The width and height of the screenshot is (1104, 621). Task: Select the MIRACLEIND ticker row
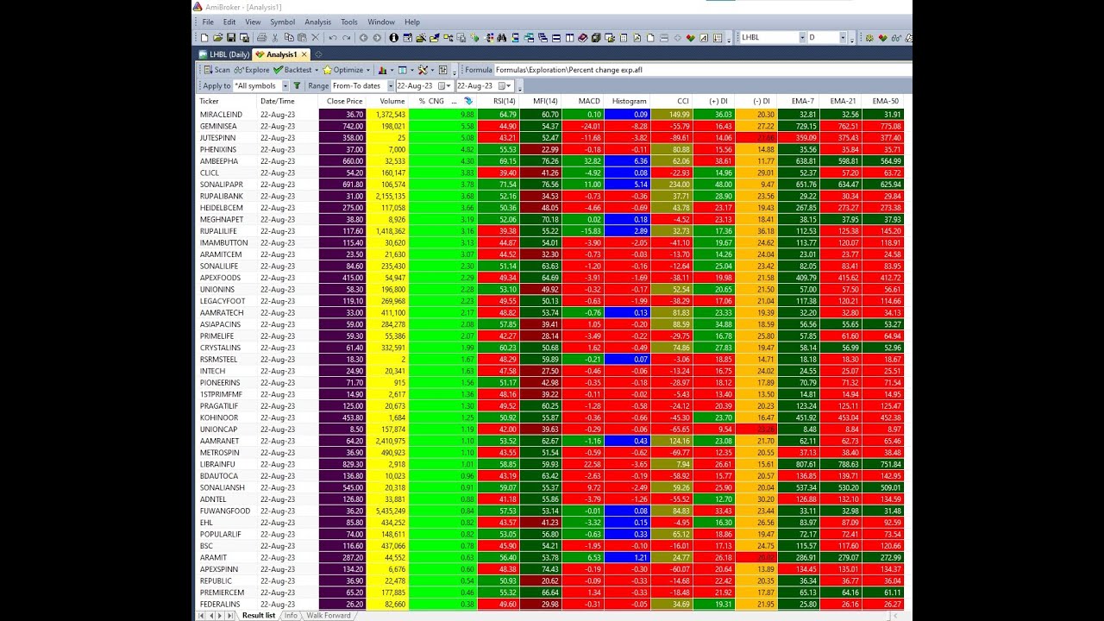point(552,114)
